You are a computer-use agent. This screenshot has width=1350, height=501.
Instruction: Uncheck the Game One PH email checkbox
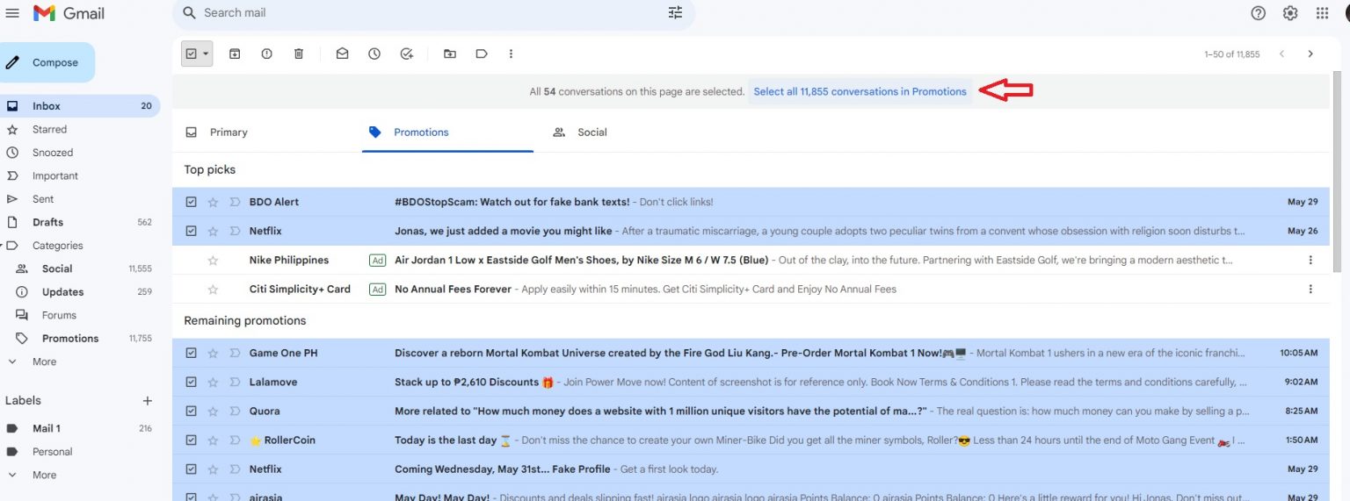(192, 353)
